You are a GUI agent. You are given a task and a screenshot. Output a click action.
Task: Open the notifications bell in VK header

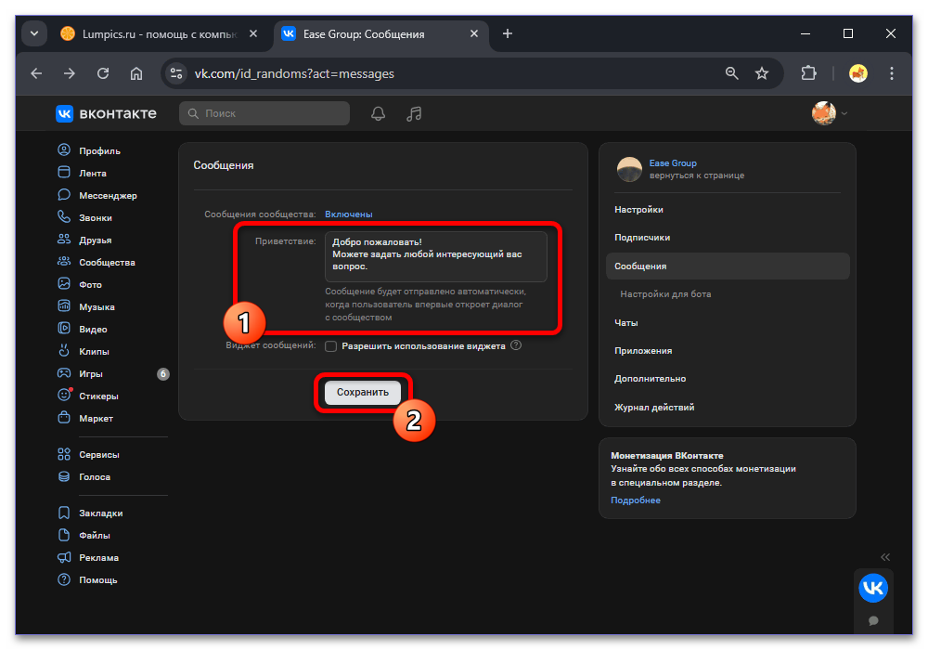click(x=379, y=113)
